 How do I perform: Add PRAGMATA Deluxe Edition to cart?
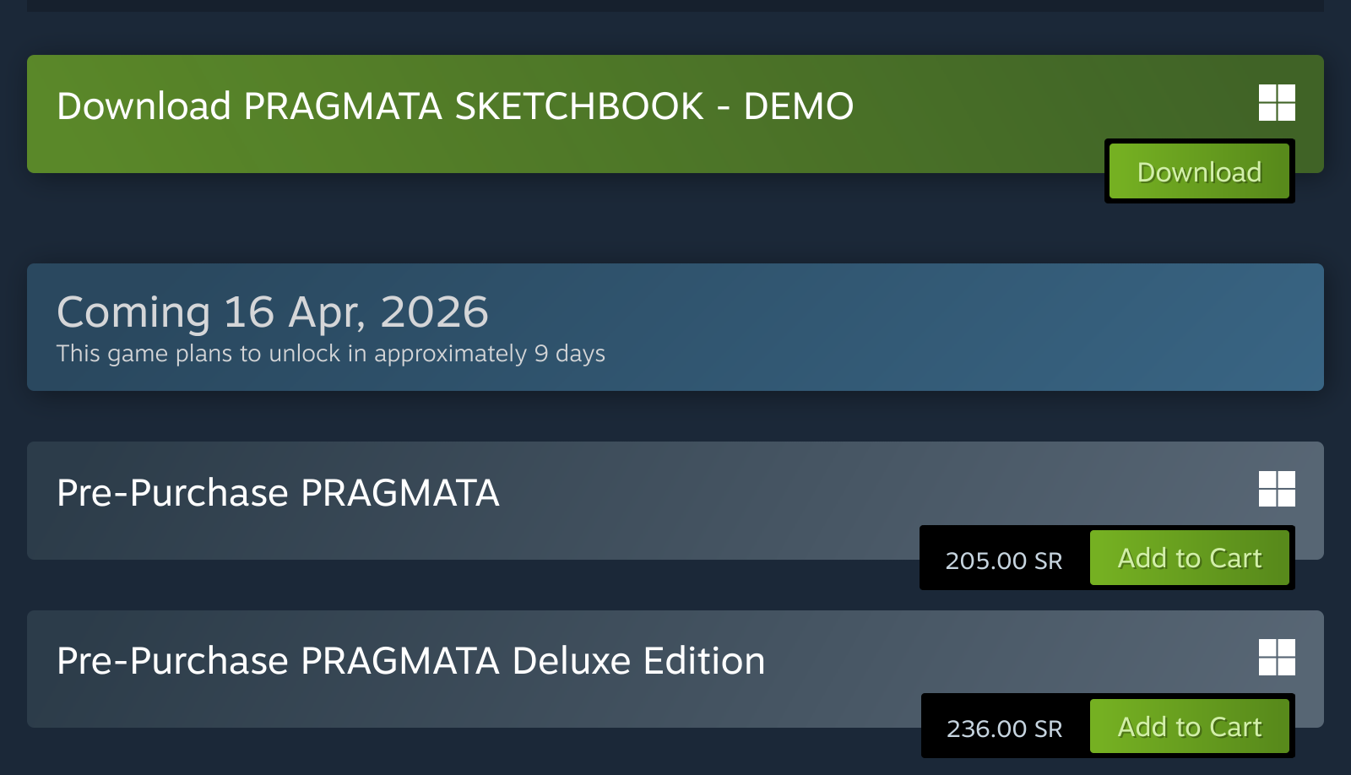point(1189,727)
